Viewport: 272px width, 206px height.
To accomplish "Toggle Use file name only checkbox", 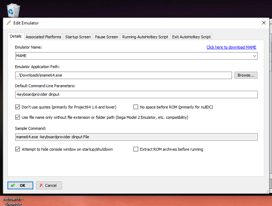I will click(x=17, y=117).
